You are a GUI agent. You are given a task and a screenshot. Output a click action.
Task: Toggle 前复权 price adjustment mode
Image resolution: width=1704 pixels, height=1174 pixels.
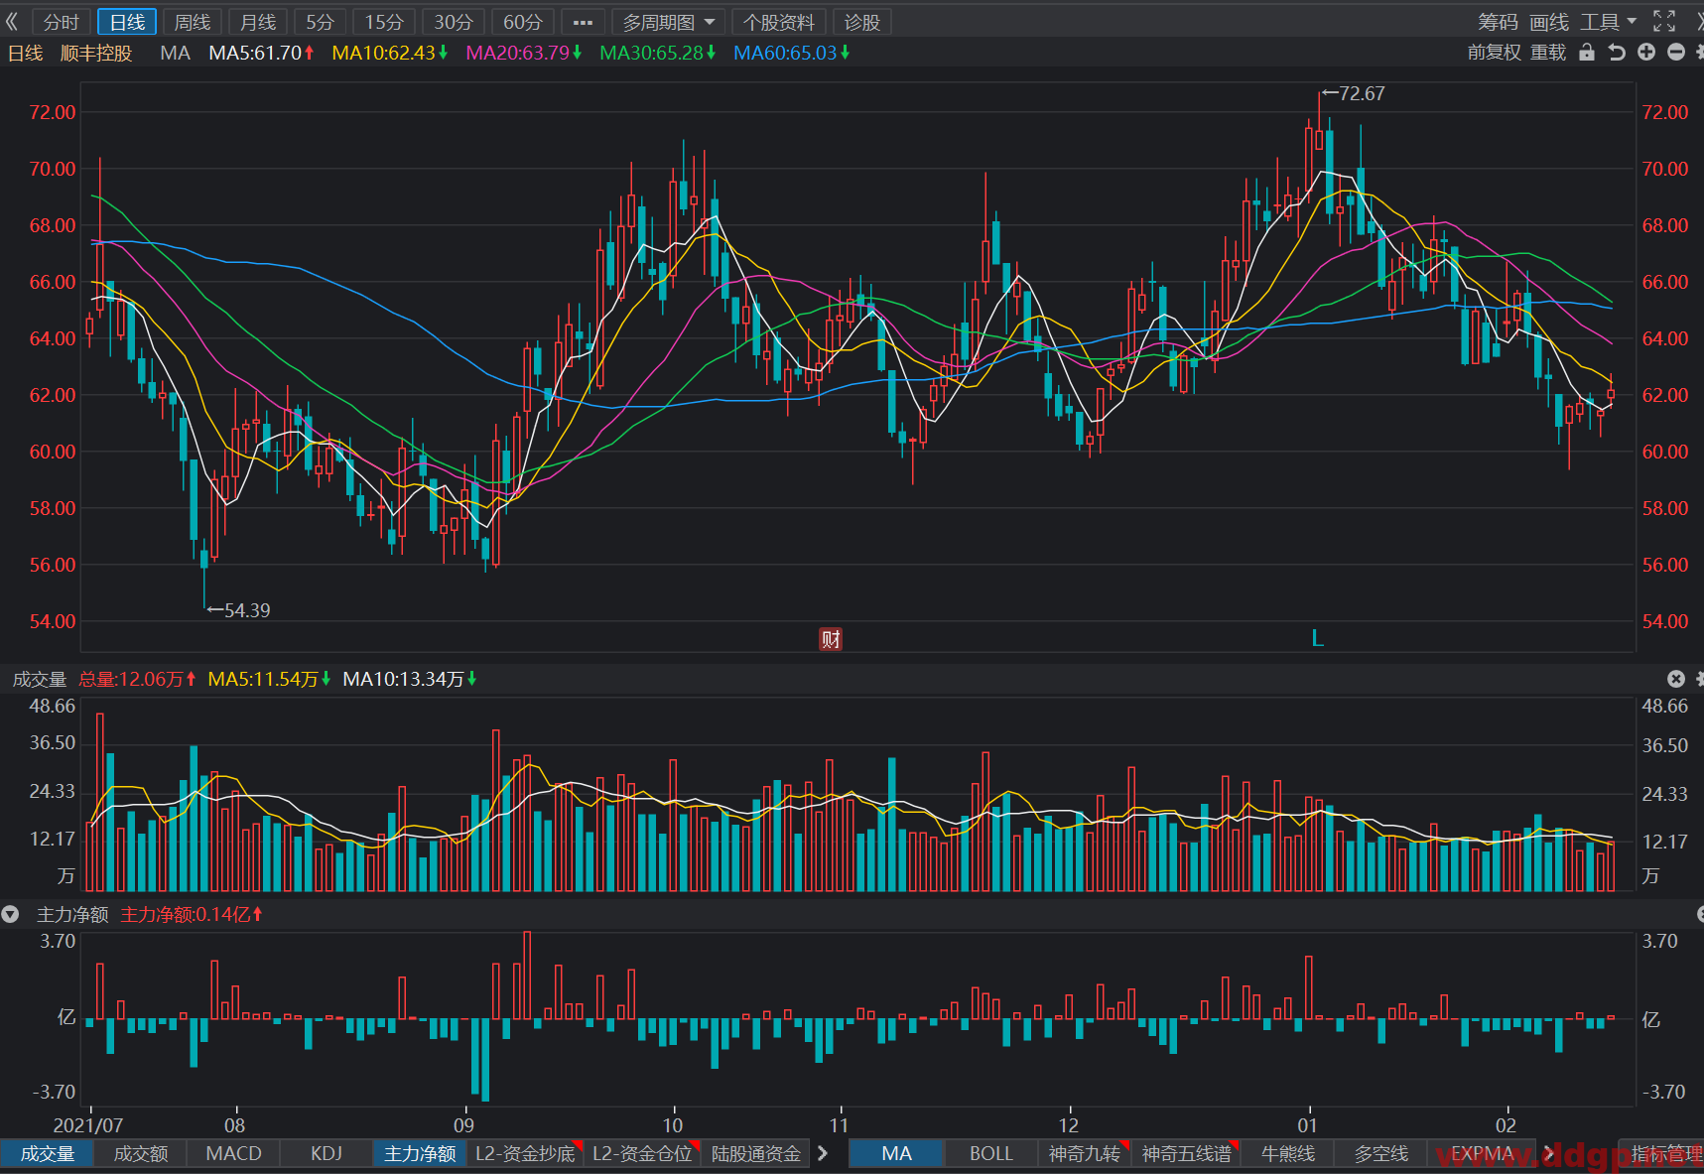[1494, 53]
